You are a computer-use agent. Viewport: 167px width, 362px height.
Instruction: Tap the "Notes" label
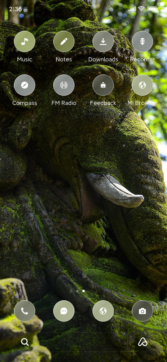pyautogui.click(x=64, y=59)
